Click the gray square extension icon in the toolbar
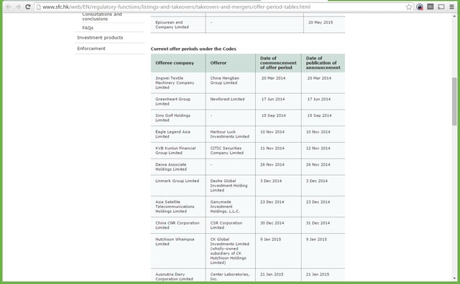 (x=431, y=6)
